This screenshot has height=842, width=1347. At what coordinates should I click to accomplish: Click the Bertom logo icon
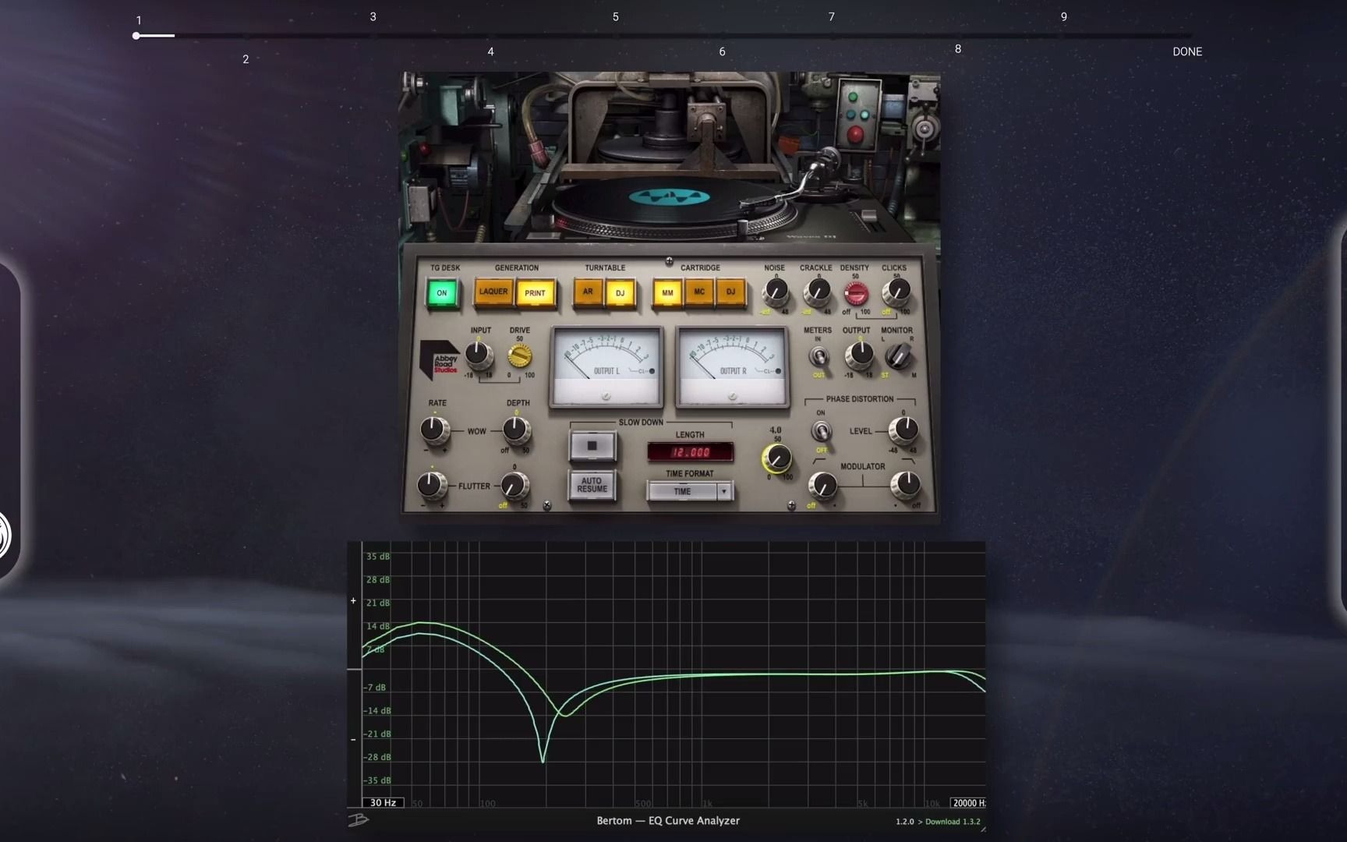358,819
